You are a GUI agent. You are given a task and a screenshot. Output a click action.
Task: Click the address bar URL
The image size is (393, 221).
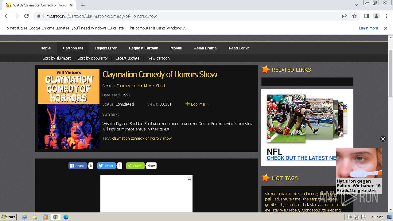click(x=100, y=16)
